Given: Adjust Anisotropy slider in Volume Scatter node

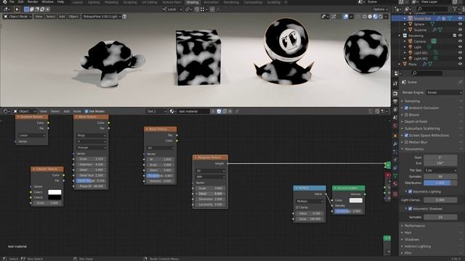Looking at the screenshot, I should click(349, 211).
